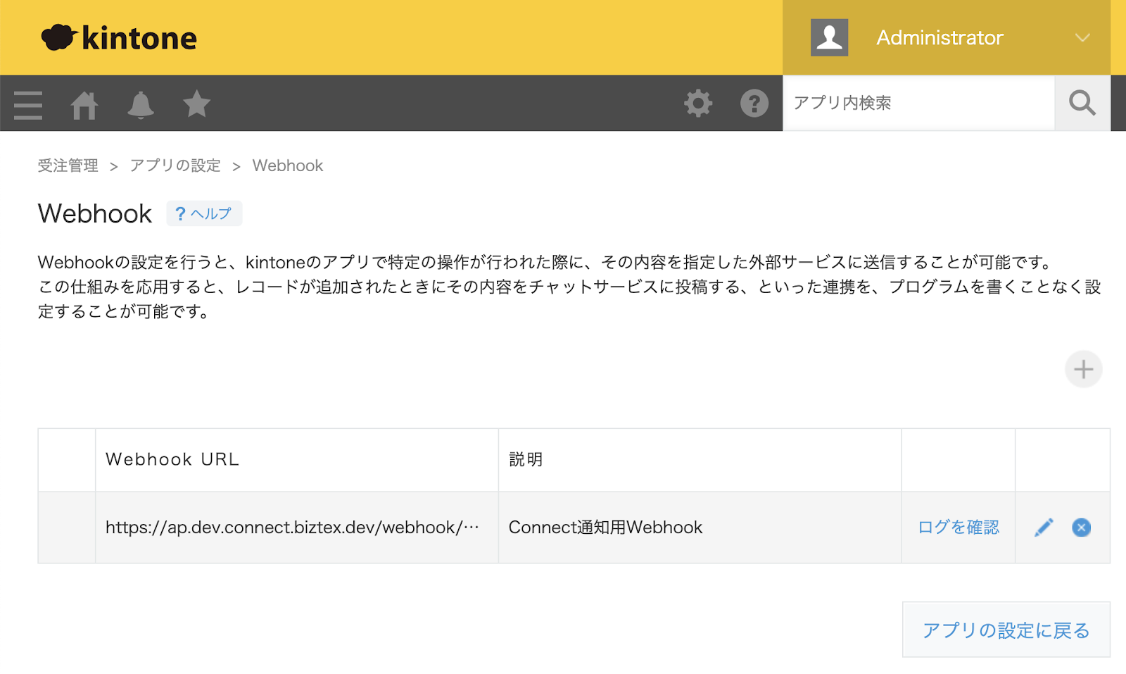Open 受注管理 breadcrumb link
This screenshot has width=1126, height=674.
point(68,166)
